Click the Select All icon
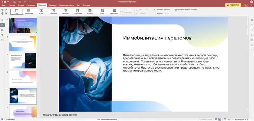This screenshot has height=121, width=254. tap(6, 14)
